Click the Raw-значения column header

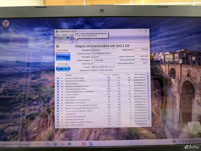tap(140, 74)
